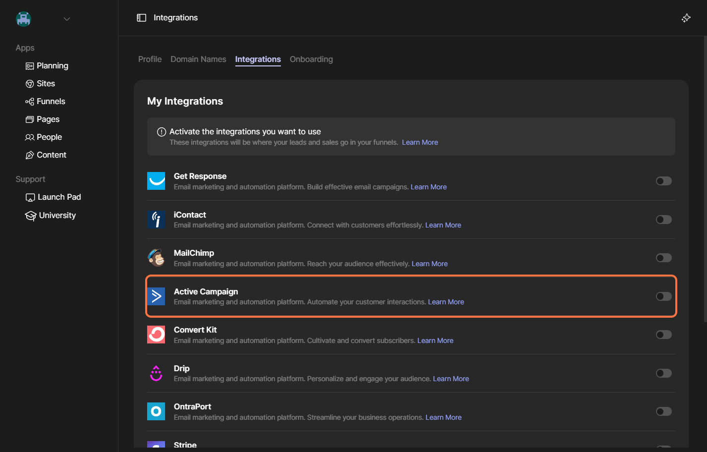
Task: Open Planning in the Apps list
Action: pos(53,66)
